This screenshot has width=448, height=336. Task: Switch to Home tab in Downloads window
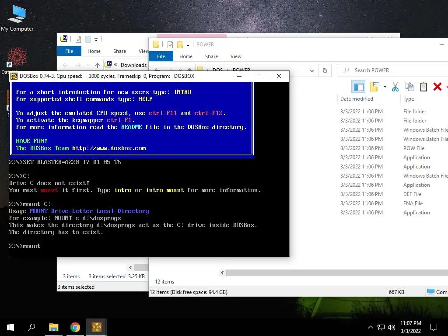pos(94,51)
